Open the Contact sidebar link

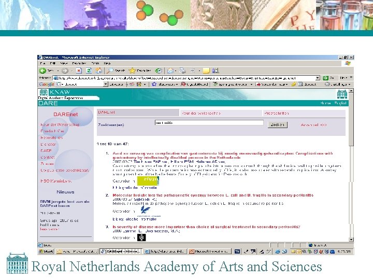(x=48, y=158)
